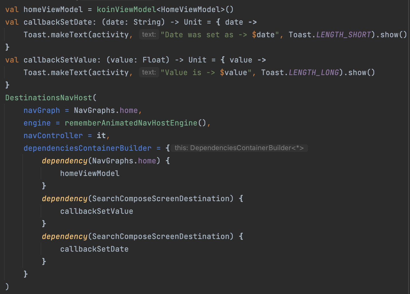
Task: Click the DependenciesContainerBuilder receiver hint
Action: pos(240,148)
